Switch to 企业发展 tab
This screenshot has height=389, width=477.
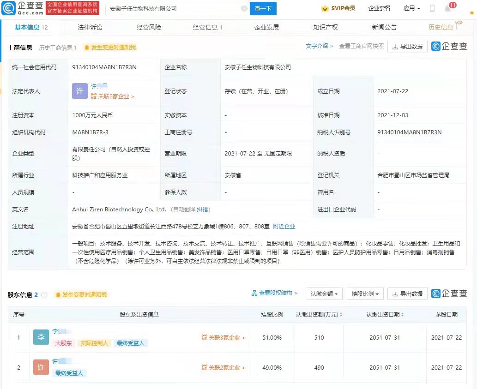tap(266, 27)
